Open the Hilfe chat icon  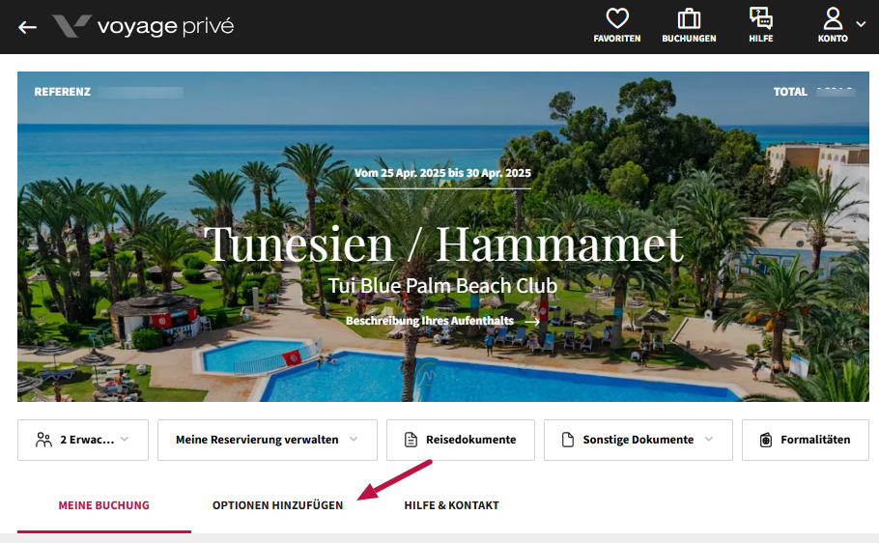761,18
